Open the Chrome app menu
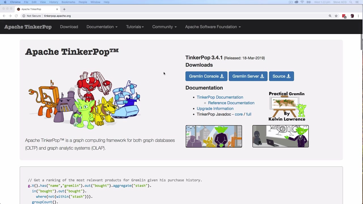The image size is (363, 204). click(x=15, y=2)
